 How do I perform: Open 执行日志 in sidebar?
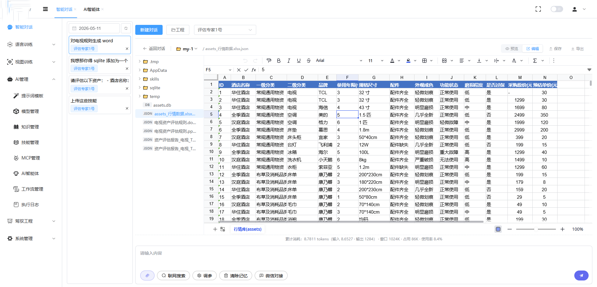click(x=30, y=205)
